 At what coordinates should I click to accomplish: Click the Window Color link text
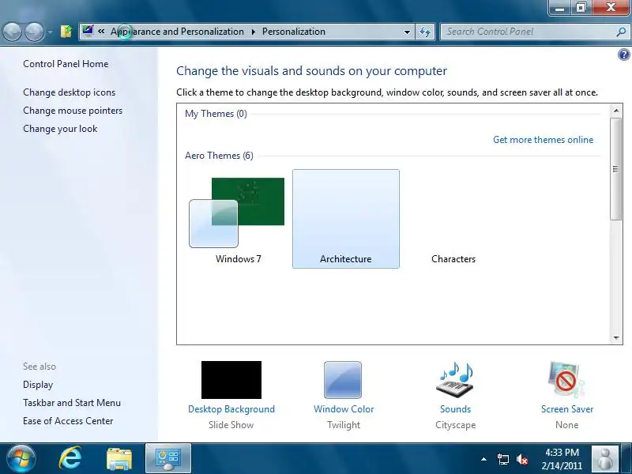pyautogui.click(x=344, y=409)
